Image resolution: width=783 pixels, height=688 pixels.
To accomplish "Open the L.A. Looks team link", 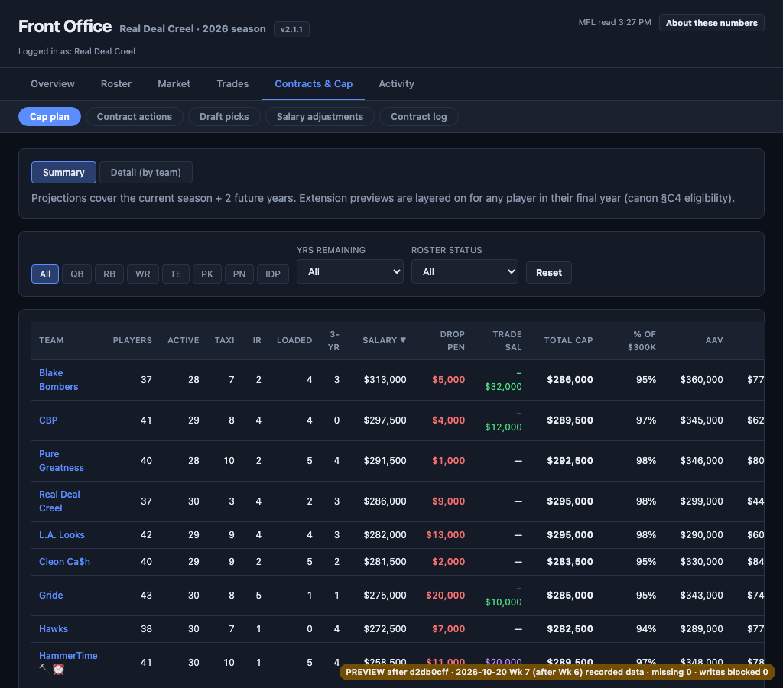I will tap(62, 535).
